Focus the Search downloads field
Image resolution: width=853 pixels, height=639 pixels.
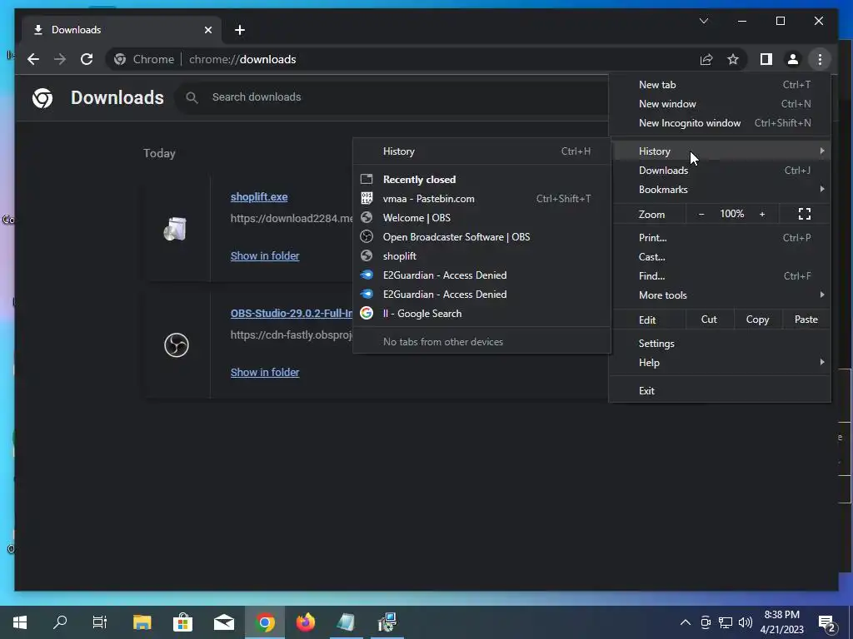point(392,97)
